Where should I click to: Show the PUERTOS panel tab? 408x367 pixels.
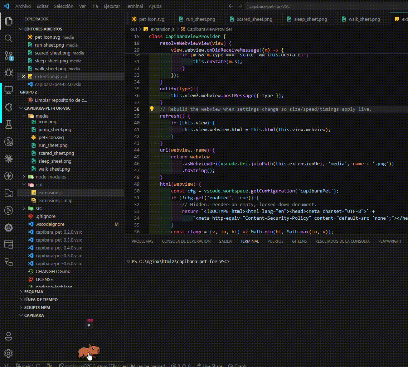(x=275, y=241)
